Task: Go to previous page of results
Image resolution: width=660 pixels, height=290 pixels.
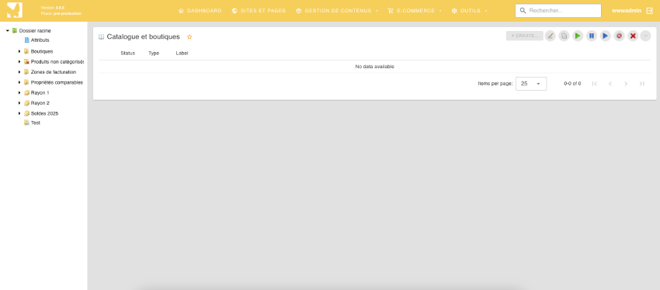Action: pos(610,84)
